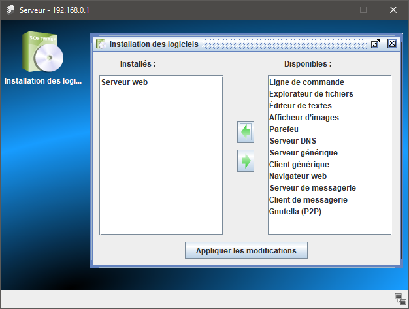This screenshot has height=309, width=409.
Task: Select Ligne de commande from available list
Action: (306, 82)
